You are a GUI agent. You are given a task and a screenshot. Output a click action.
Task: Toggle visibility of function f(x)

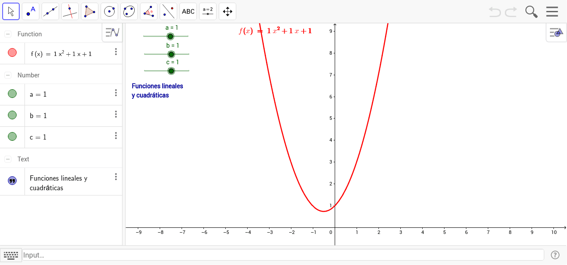click(x=12, y=52)
